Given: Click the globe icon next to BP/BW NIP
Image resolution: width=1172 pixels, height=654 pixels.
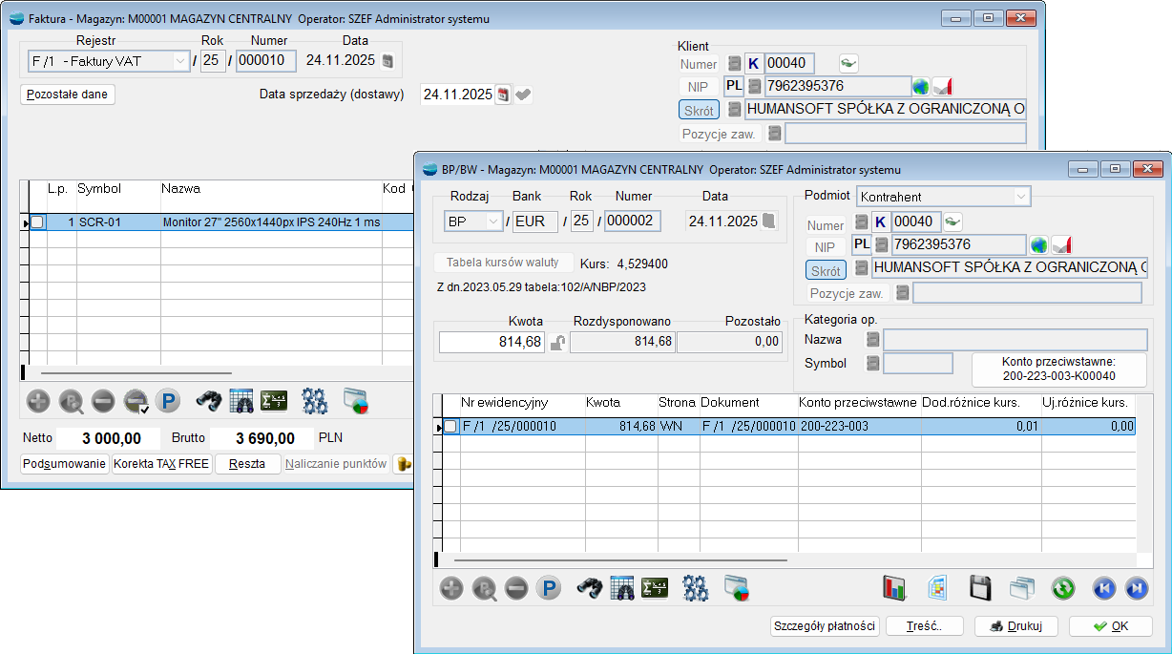Looking at the screenshot, I should 1039,245.
